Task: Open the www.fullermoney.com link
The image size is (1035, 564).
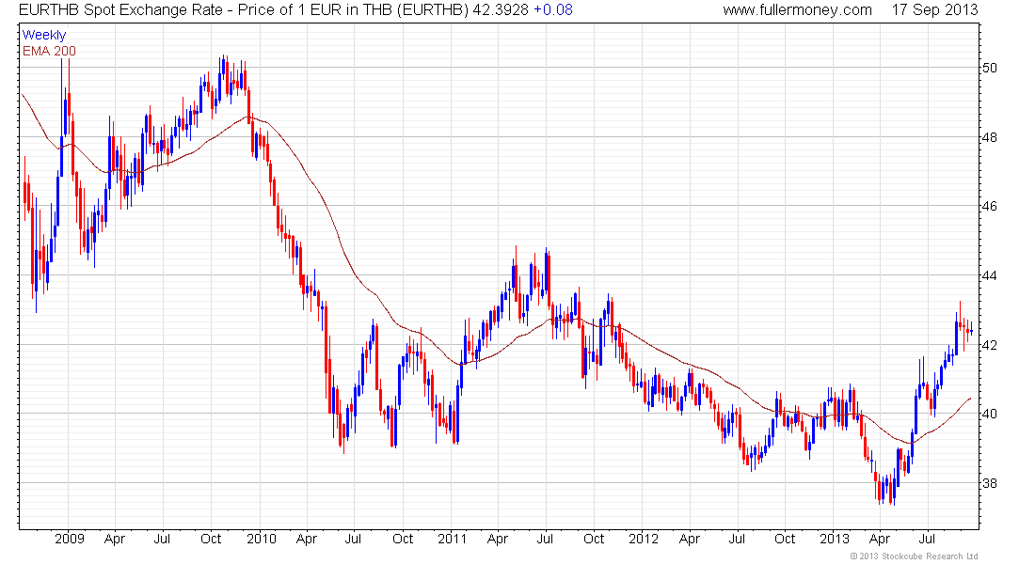Action: tap(798, 10)
